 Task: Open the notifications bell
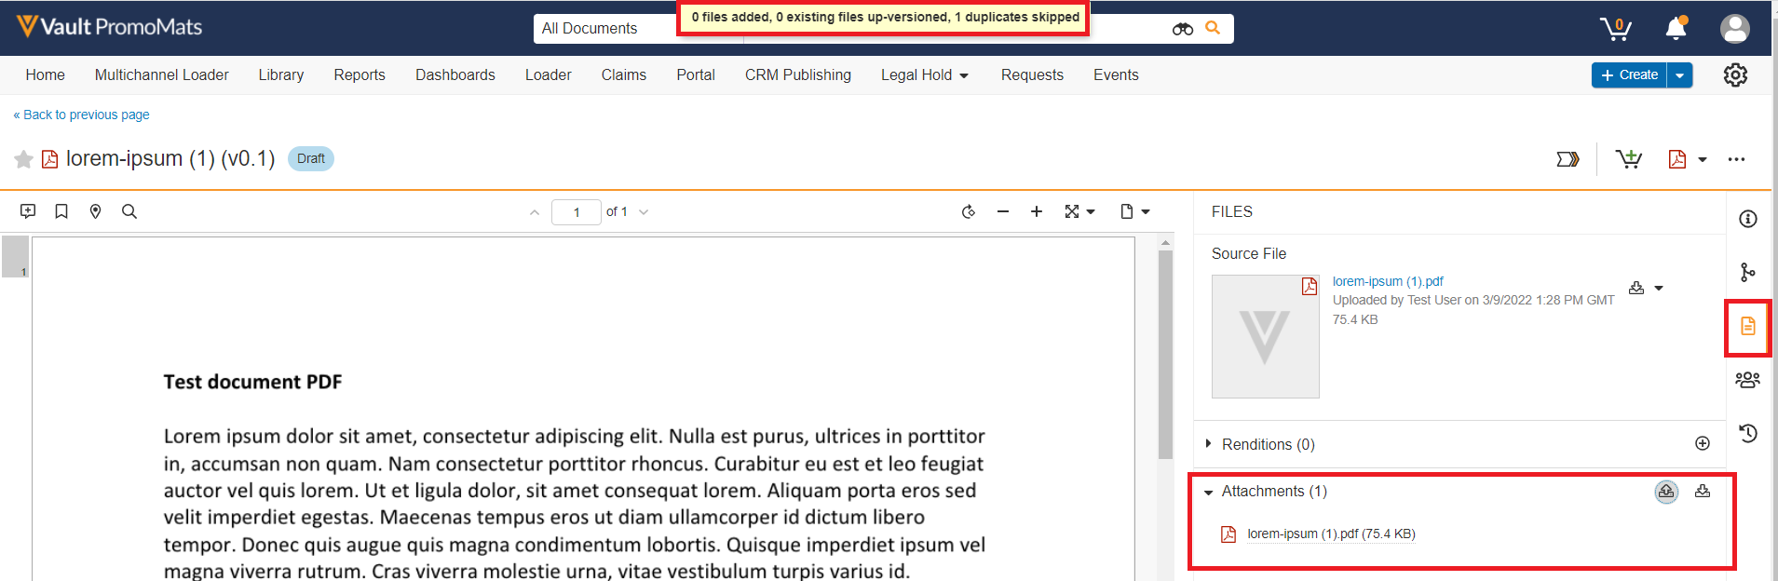[1676, 29]
